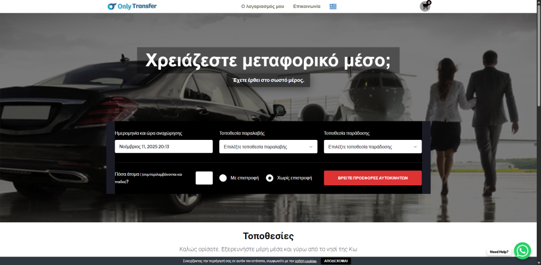
Task: Open 'Ο λογαριασμός μου' menu item
Action: (x=263, y=6)
